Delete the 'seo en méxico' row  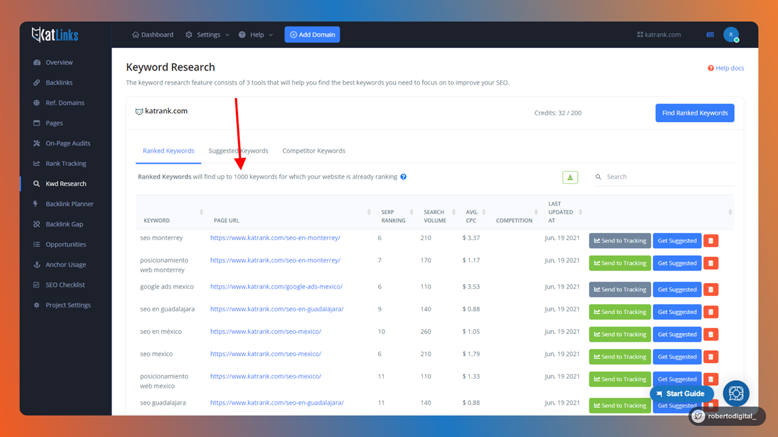point(711,335)
